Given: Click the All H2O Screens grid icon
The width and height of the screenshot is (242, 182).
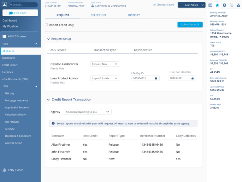Looking at the screenshot, I should tap(4, 36).
